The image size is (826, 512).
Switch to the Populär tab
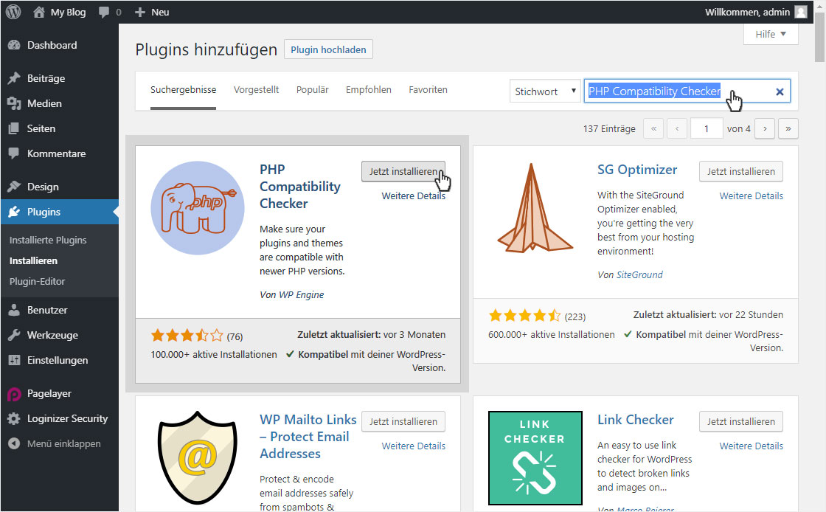313,90
